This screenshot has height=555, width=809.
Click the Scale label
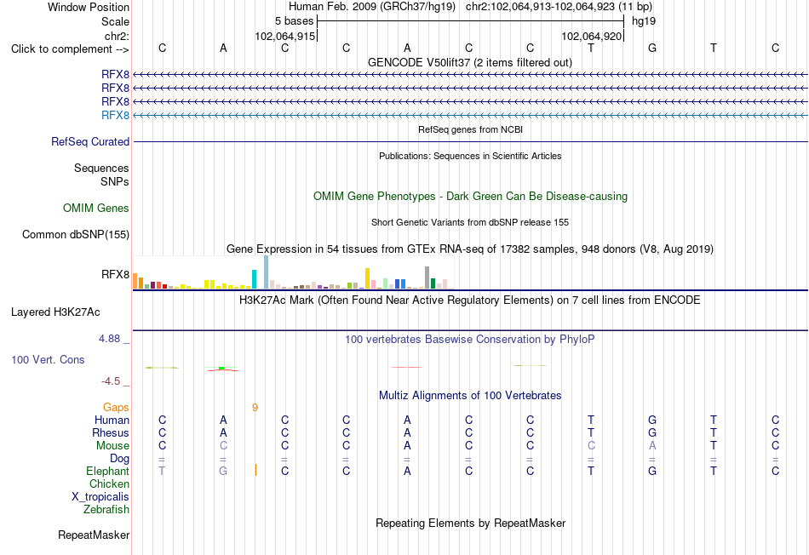[x=115, y=21]
